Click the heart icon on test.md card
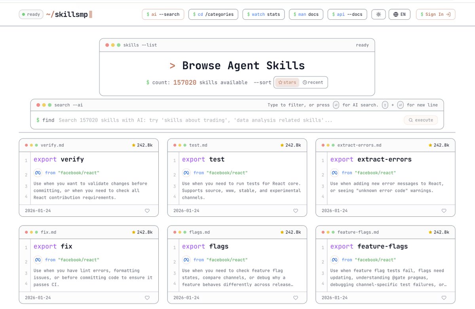 pyautogui.click(x=296, y=211)
